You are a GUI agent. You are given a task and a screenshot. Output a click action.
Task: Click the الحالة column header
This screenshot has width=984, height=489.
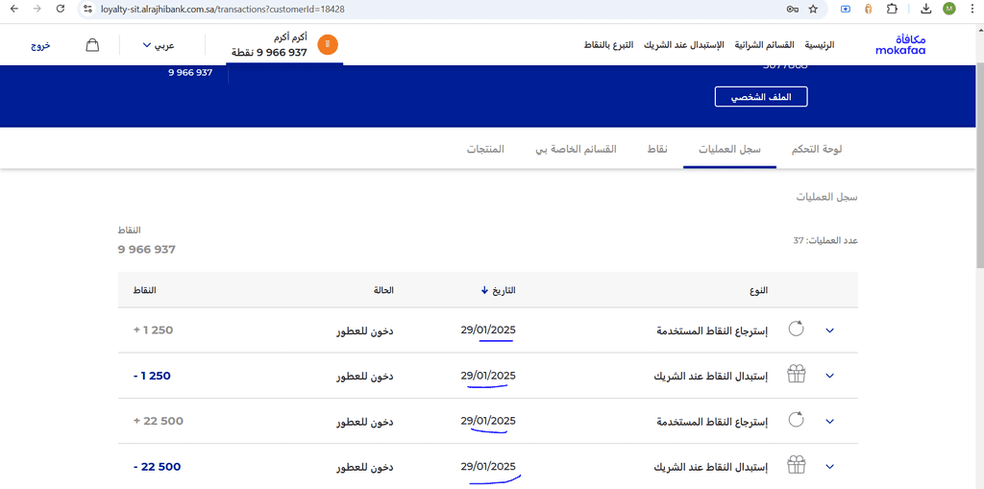pos(383,291)
